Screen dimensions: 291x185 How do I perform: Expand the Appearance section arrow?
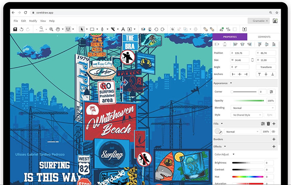coord(231,83)
